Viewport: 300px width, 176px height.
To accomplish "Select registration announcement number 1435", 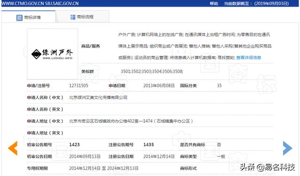I will (x=149, y=145).
